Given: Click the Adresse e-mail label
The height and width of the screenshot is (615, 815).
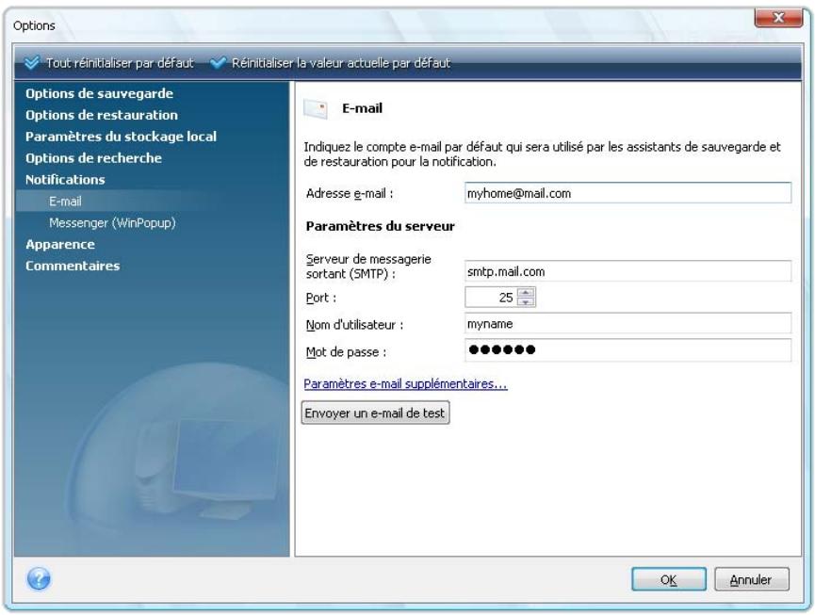Looking at the screenshot, I should pos(350,193).
